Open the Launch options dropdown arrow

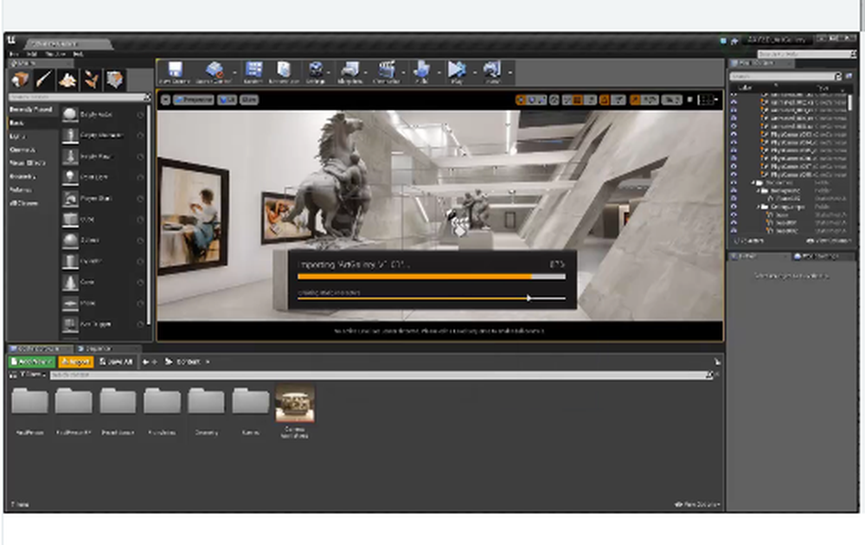coord(509,72)
